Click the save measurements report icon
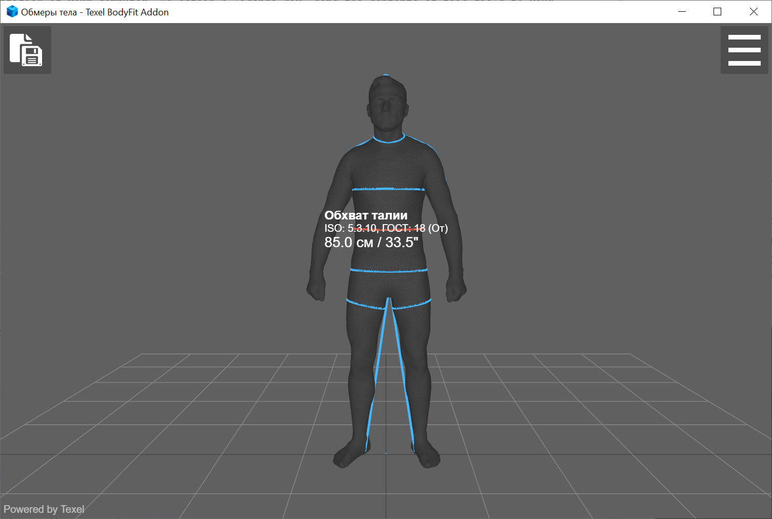The height and width of the screenshot is (519, 772). [27, 50]
